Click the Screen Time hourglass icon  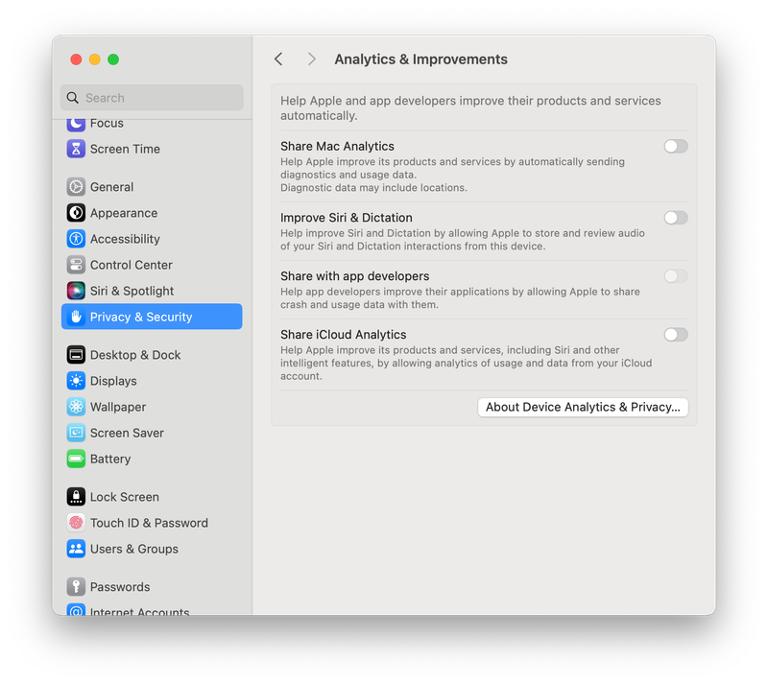[x=76, y=149]
